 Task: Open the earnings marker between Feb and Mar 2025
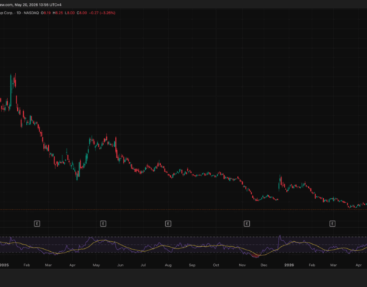click(x=37, y=224)
